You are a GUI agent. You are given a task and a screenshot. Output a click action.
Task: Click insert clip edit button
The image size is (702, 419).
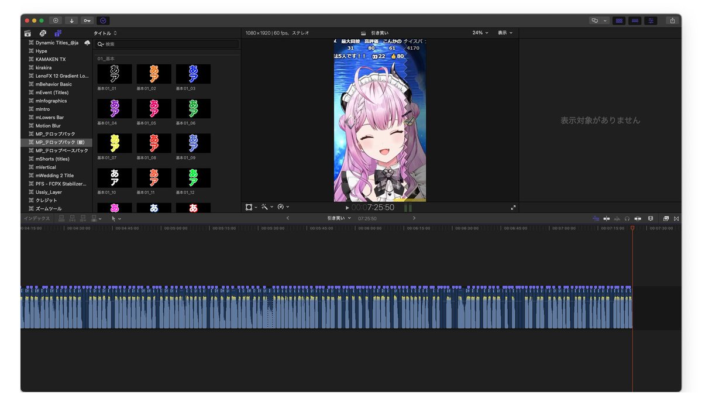(x=73, y=218)
